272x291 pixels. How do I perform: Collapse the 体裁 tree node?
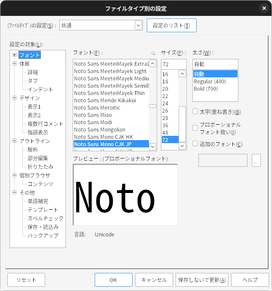[15, 64]
